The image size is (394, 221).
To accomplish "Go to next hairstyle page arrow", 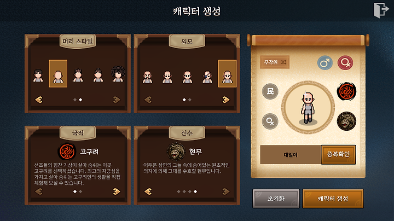I will click(x=117, y=100).
